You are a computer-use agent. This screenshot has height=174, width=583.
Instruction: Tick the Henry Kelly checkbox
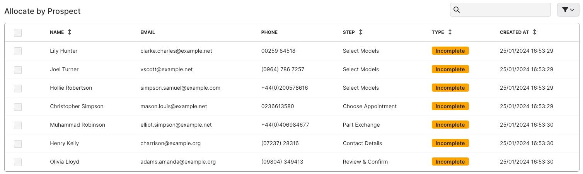[x=18, y=144]
